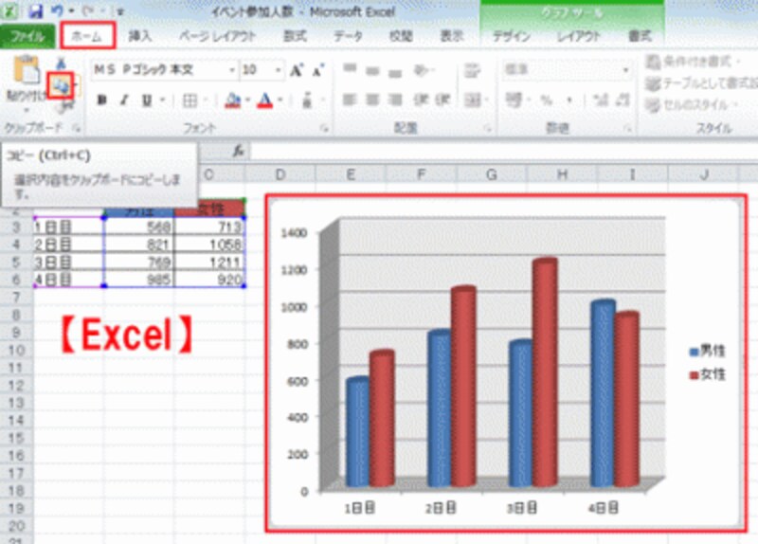Click Format as Table button
The height and width of the screenshot is (544, 758).
701,83
